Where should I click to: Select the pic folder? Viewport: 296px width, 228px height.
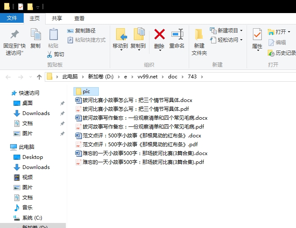coord(86,91)
